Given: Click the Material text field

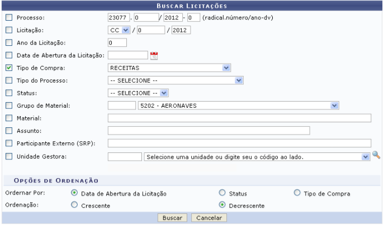Looking at the screenshot, I should 239,118.
